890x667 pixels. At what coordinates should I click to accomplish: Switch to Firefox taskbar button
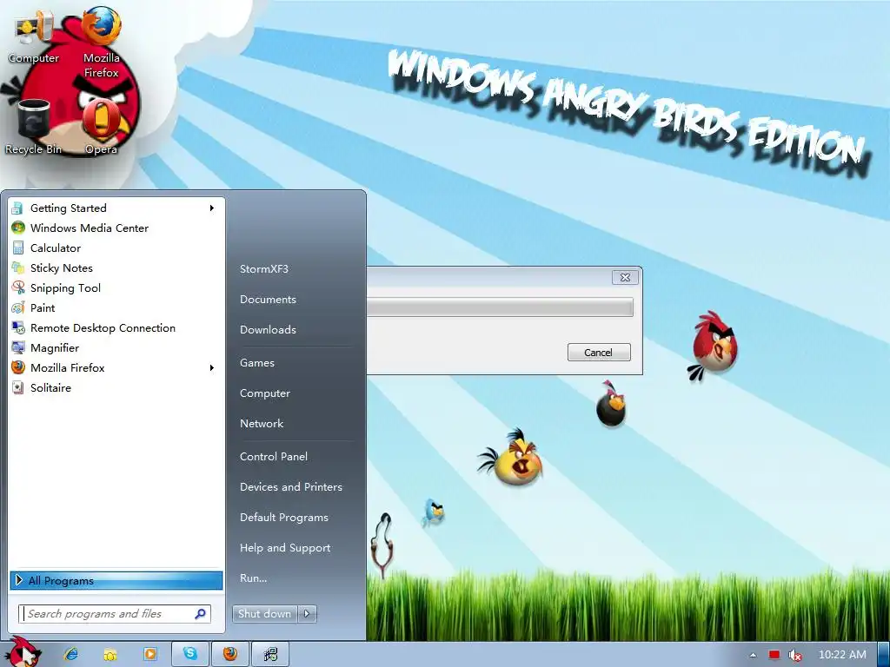pyautogui.click(x=229, y=654)
